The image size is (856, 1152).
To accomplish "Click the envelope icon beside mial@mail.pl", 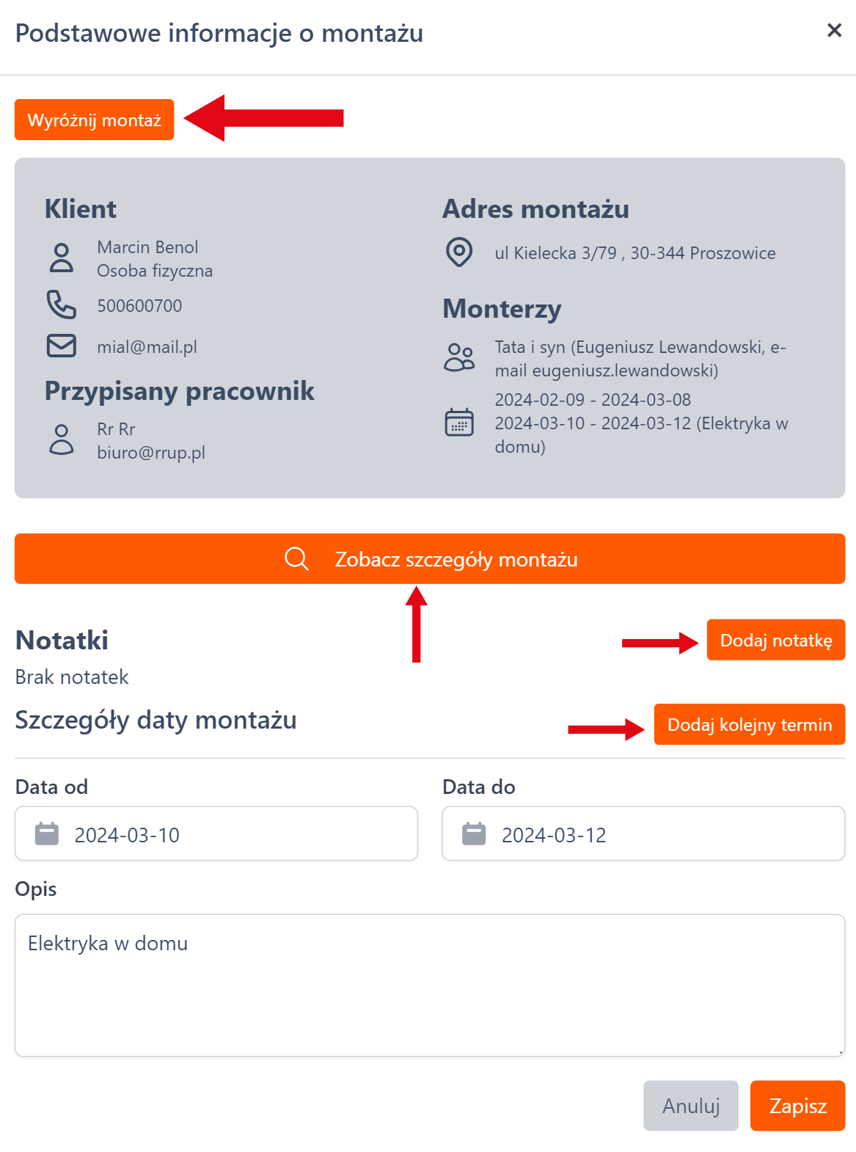I will pos(62,346).
